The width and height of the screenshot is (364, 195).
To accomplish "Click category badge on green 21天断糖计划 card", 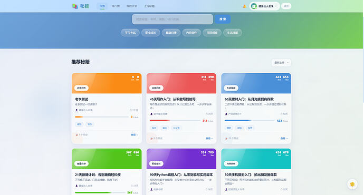I will point(81,164).
